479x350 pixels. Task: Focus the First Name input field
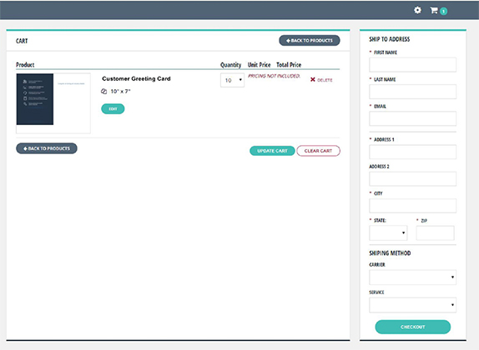tap(413, 65)
